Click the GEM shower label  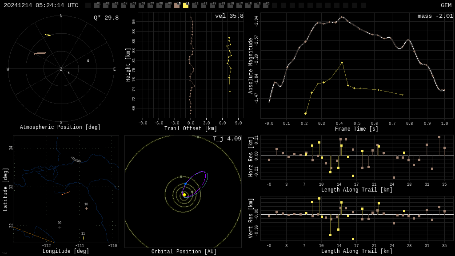click(446, 5)
